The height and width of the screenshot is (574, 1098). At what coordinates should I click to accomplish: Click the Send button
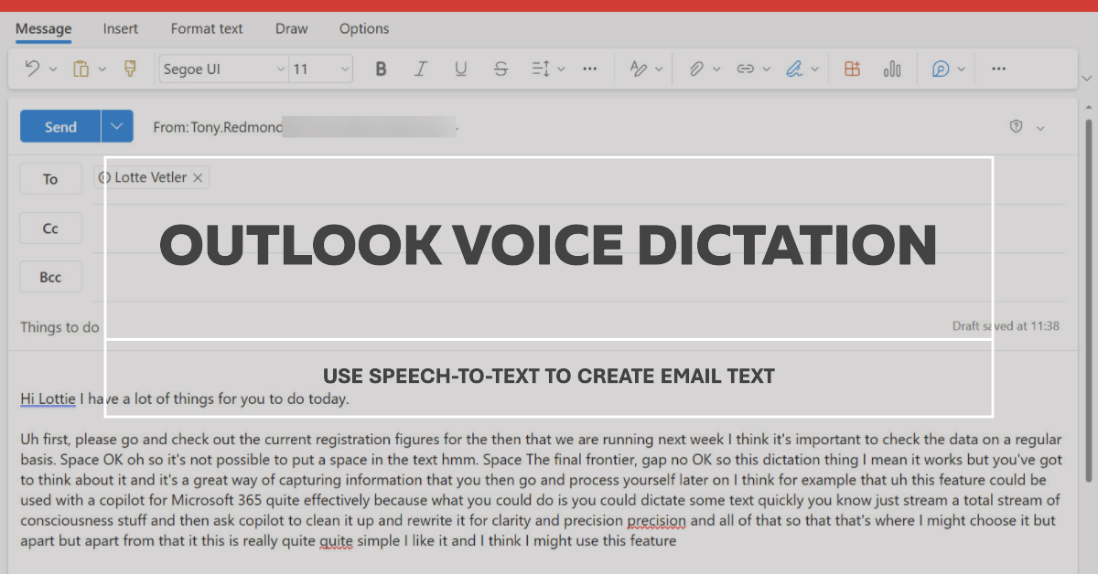pos(60,126)
